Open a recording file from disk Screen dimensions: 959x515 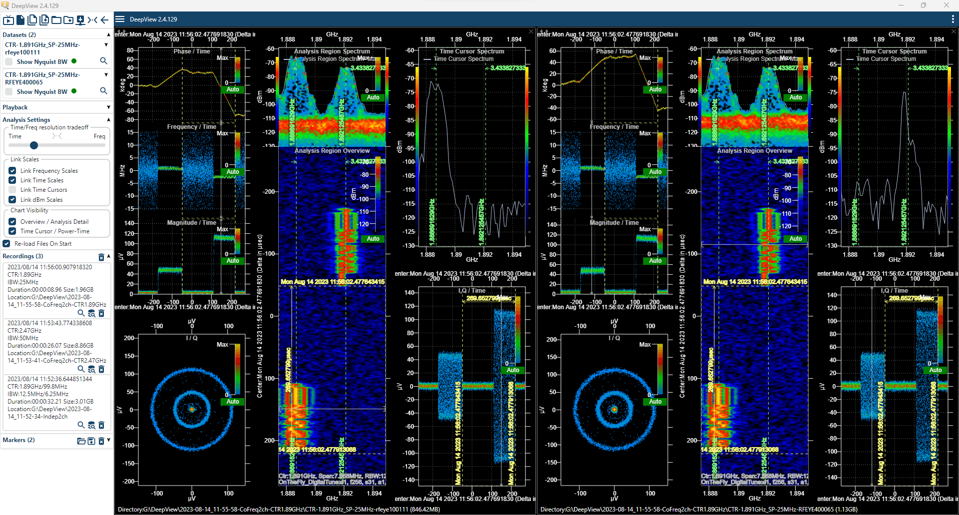pyautogui.click(x=56, y=20)
